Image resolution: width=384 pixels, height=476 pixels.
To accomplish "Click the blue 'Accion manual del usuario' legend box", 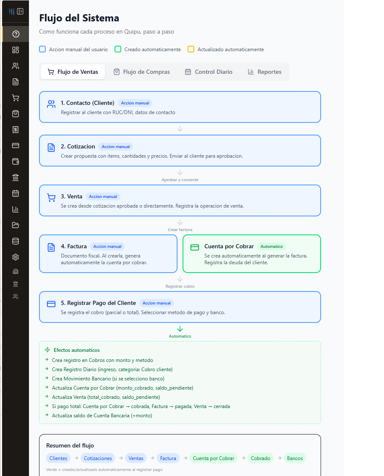I will (x=42, y=49).
